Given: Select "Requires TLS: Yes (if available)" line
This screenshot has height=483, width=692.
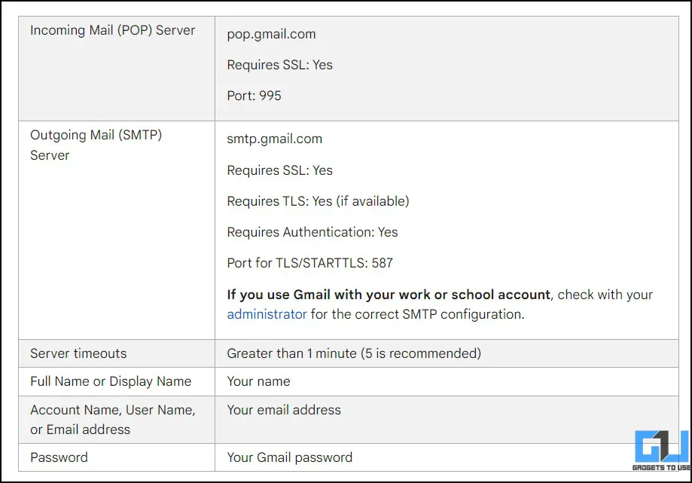Looking at the screenshot, I should click(x=319, y=201).
